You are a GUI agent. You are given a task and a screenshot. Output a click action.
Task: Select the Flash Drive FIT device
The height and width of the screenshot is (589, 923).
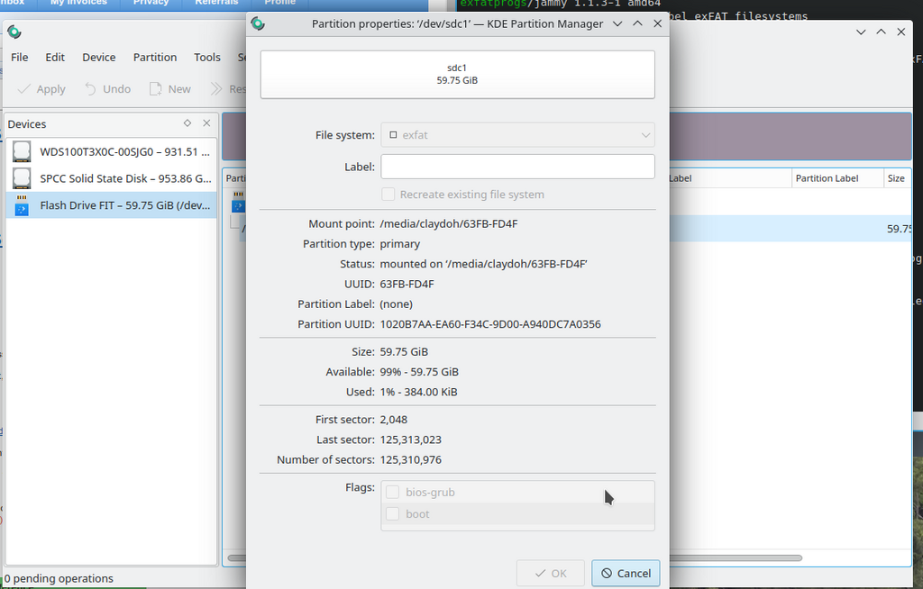point(112,205)
